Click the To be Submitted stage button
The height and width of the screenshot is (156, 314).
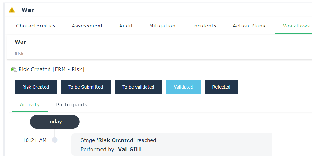click(86, 87)
